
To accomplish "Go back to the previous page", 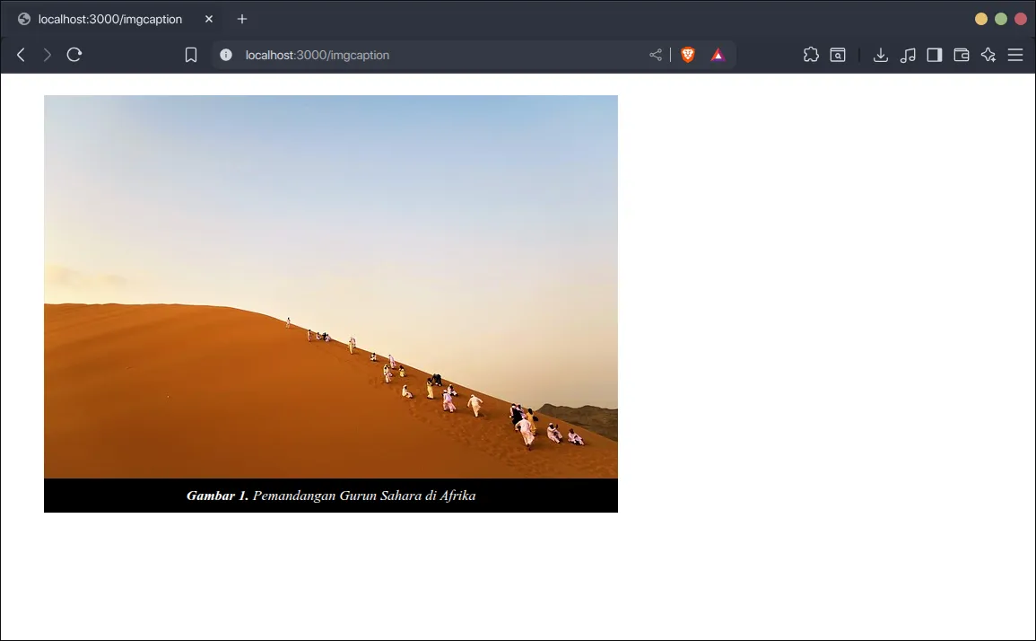I will (x=20, y=55).
